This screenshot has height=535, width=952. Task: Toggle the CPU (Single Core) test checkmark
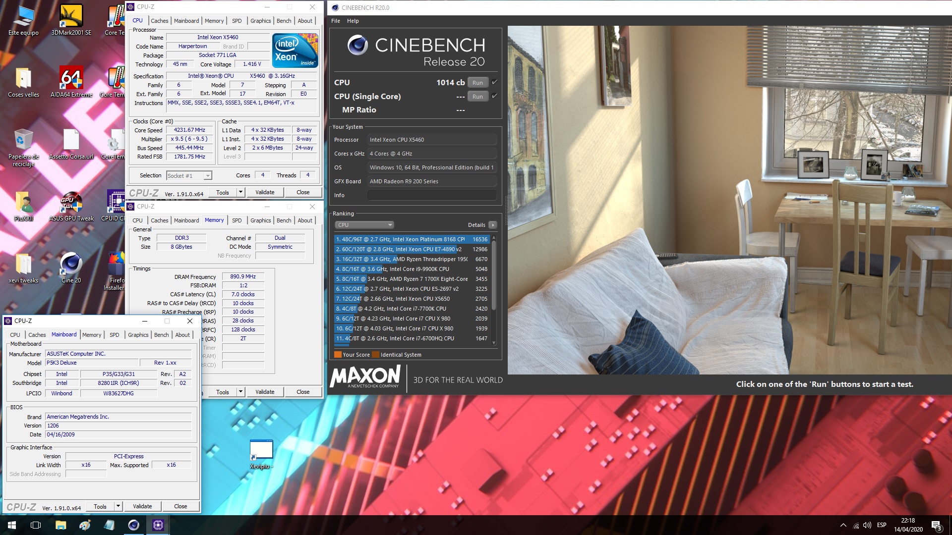click(x=494, y=96)
